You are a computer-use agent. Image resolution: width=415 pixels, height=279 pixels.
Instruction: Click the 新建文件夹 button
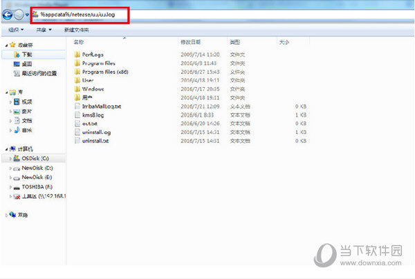coord(77,30)
